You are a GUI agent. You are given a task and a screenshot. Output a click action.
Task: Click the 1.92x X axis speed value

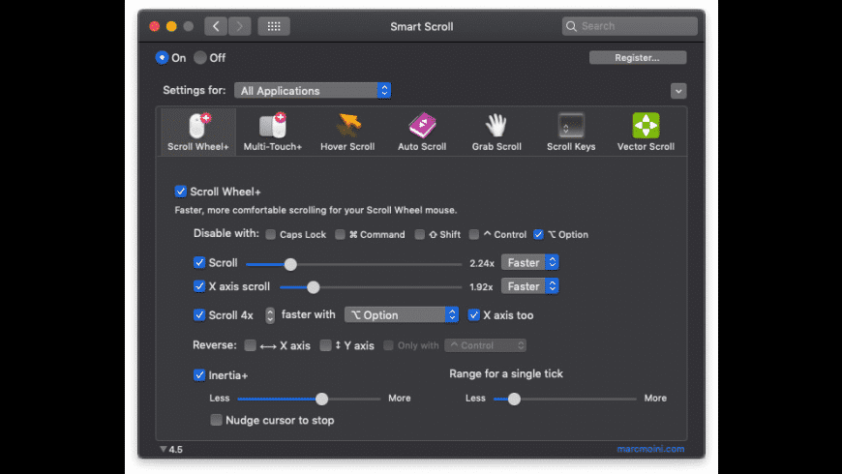click(x=481, y=286)
